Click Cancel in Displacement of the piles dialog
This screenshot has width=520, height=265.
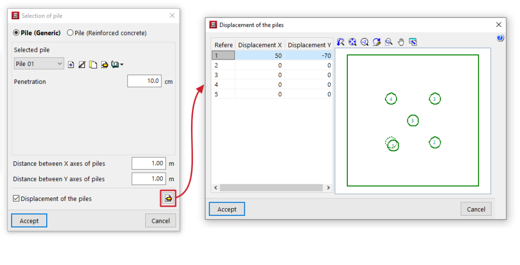click(x=476, y=209)
